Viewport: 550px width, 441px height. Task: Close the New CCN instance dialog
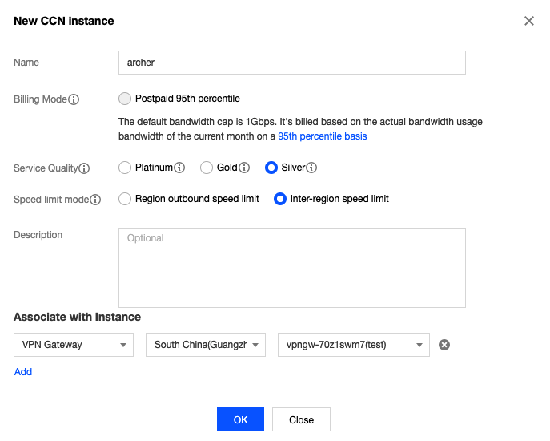click(529, 21)
